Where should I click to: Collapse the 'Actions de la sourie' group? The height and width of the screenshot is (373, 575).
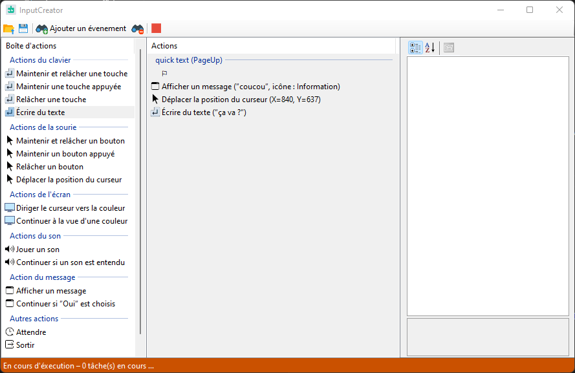pyautogui.click(x=43, y=127)
